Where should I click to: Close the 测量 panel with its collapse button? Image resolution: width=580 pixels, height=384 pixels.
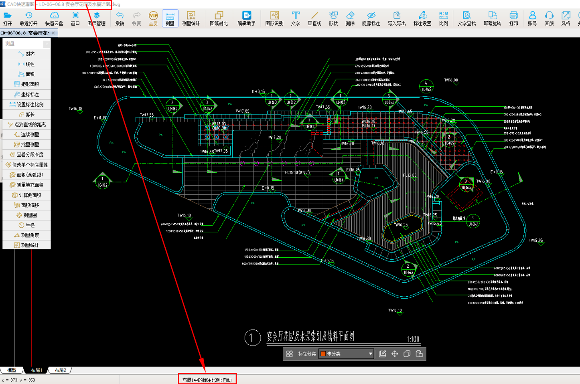click(47, 44)
